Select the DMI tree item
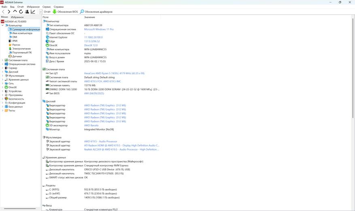Screen dimensions: 355x211 [x=13, y=37]
